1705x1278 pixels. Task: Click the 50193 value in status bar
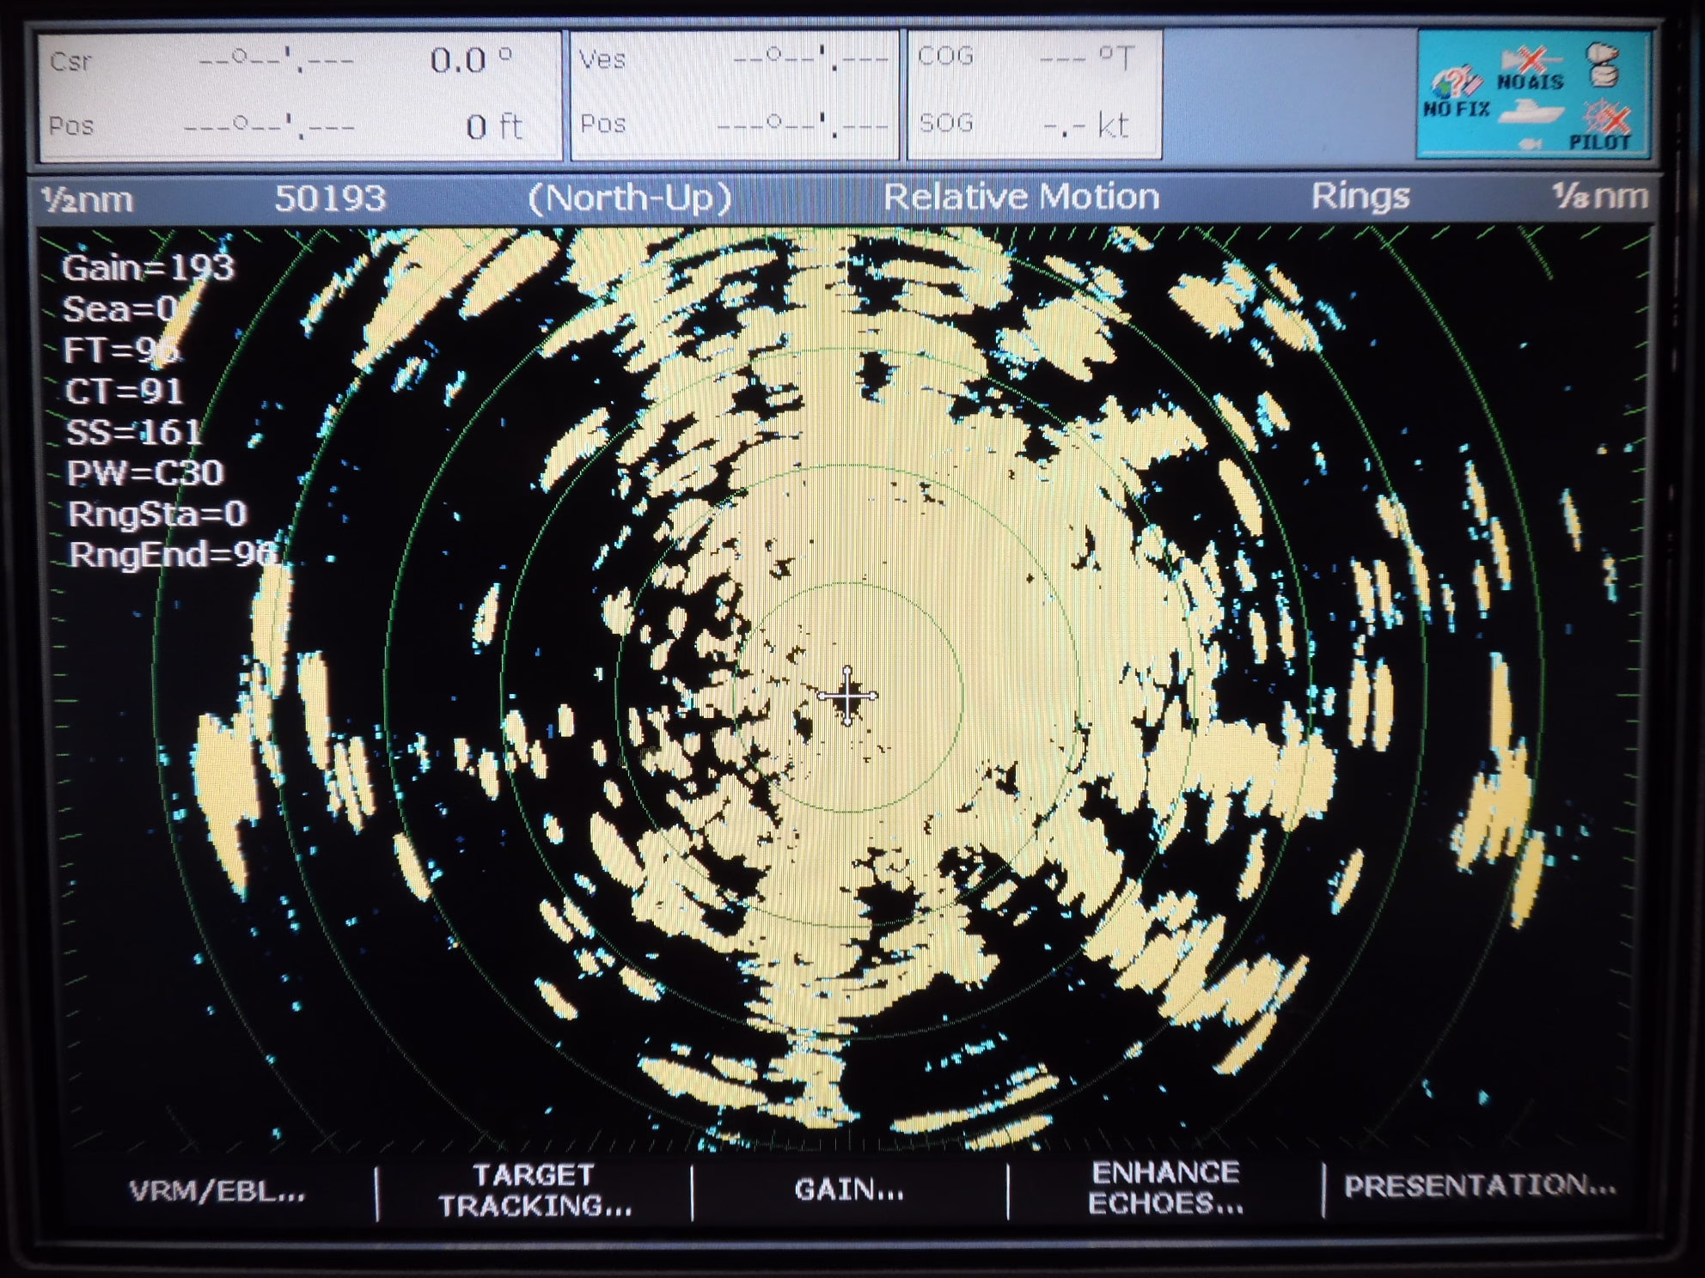tap(330, 199)
